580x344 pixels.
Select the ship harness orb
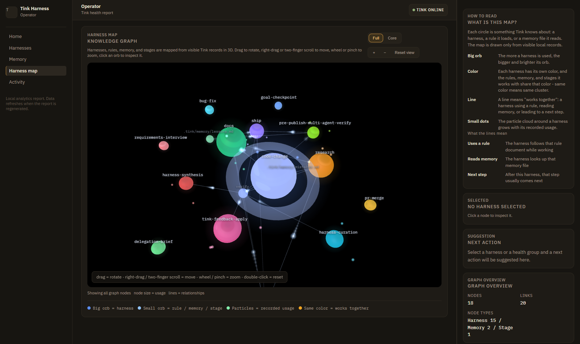coord(257,131)
